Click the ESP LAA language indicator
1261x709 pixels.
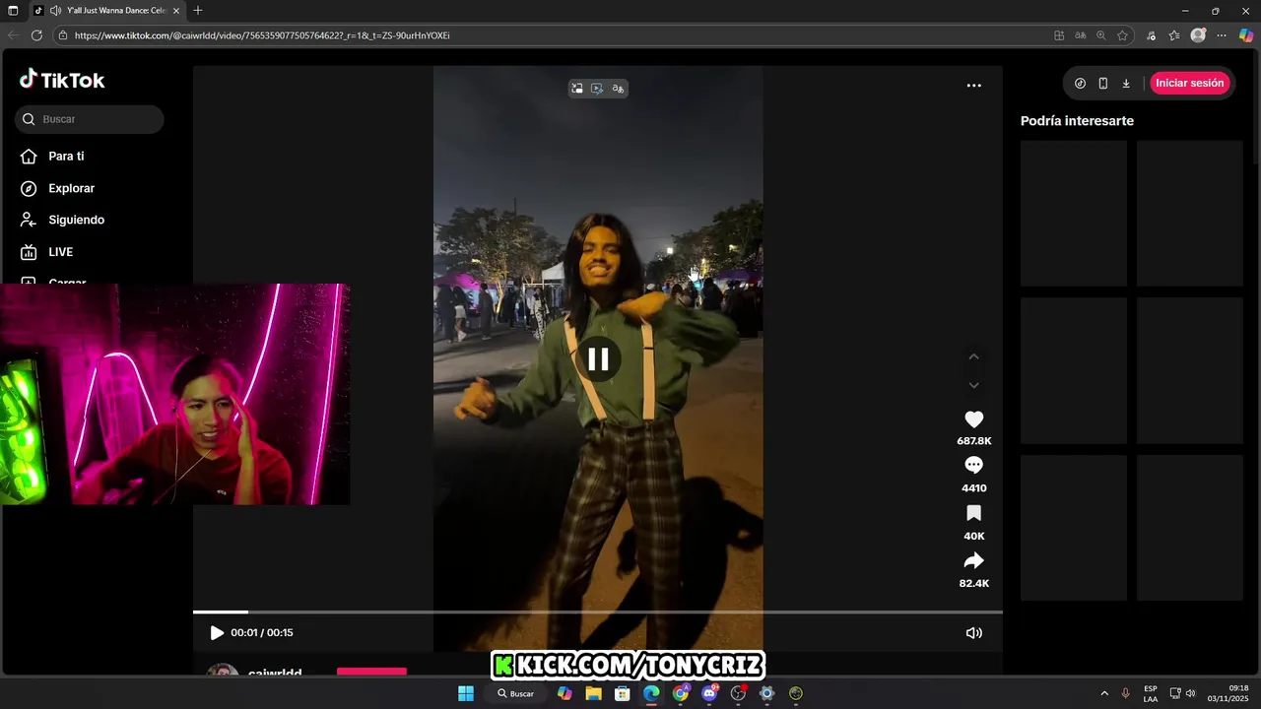pyautogui.click(x=1151, y=693)
